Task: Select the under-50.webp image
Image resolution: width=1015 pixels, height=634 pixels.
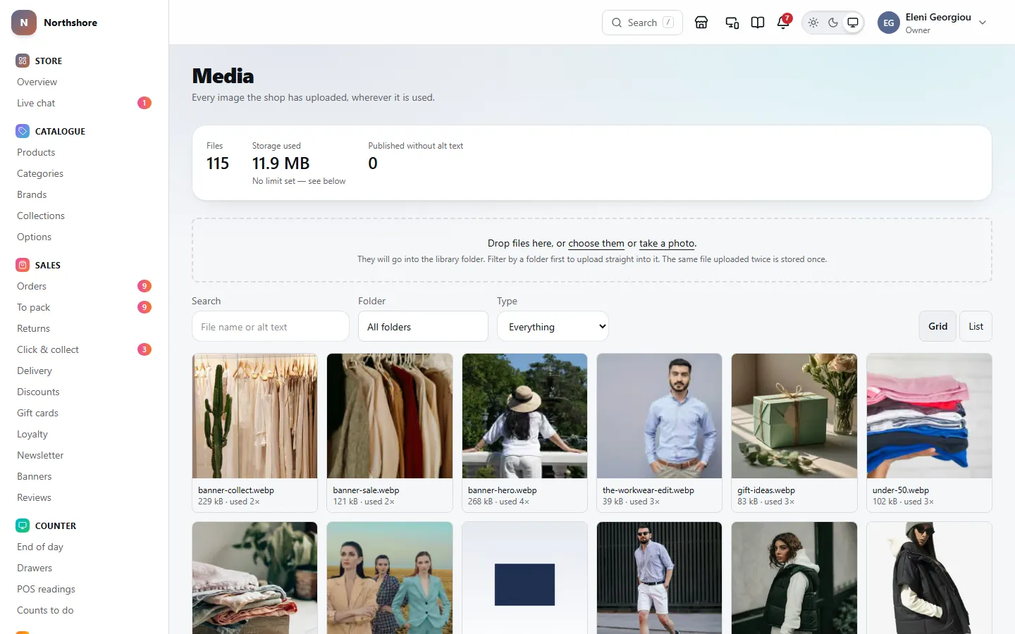Action: point(929,416)
